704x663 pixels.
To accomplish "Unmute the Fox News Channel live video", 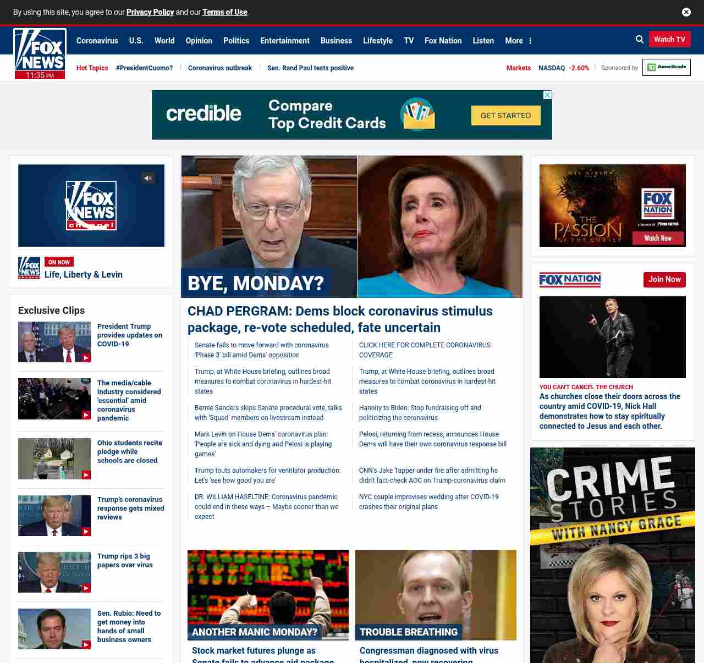I will pos(148,178).
